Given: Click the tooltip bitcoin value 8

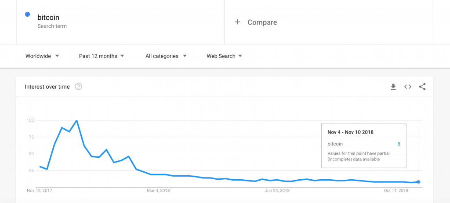Looking at the screenshot, I should point(399,144).
